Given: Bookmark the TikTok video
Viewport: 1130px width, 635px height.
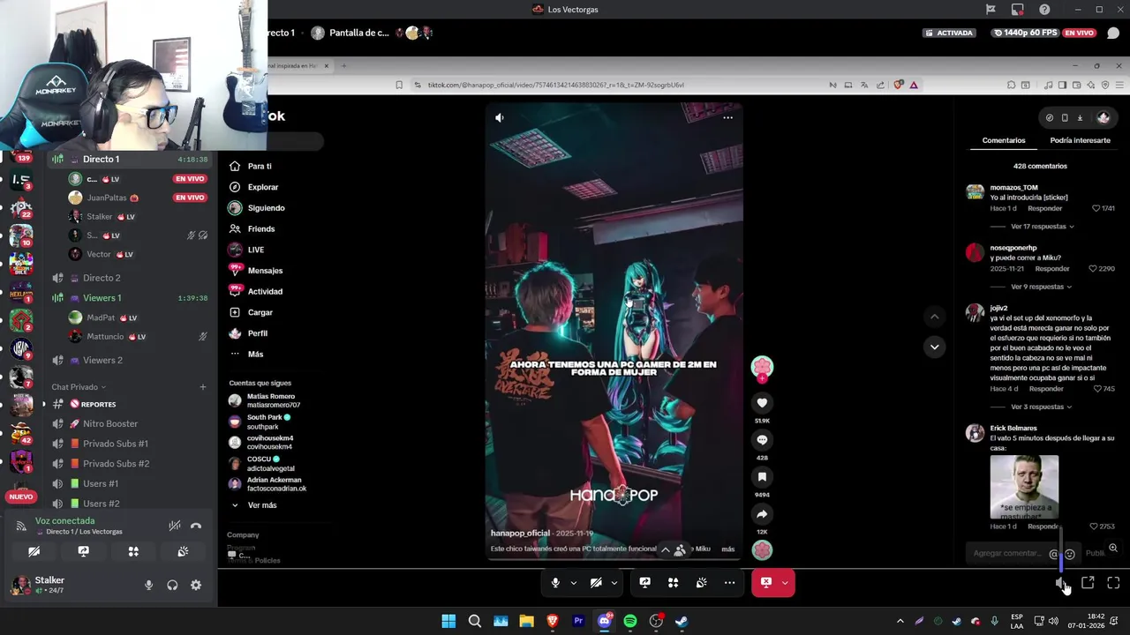Looking at the screenshot, I should point(762,477).
